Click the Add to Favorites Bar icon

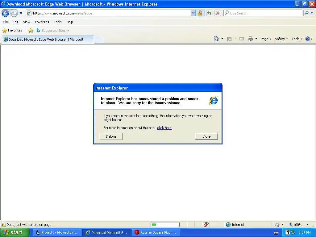tap(31, 31)
